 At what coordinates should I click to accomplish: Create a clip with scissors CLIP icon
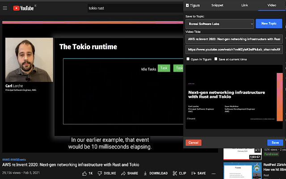tap(175, 173)
